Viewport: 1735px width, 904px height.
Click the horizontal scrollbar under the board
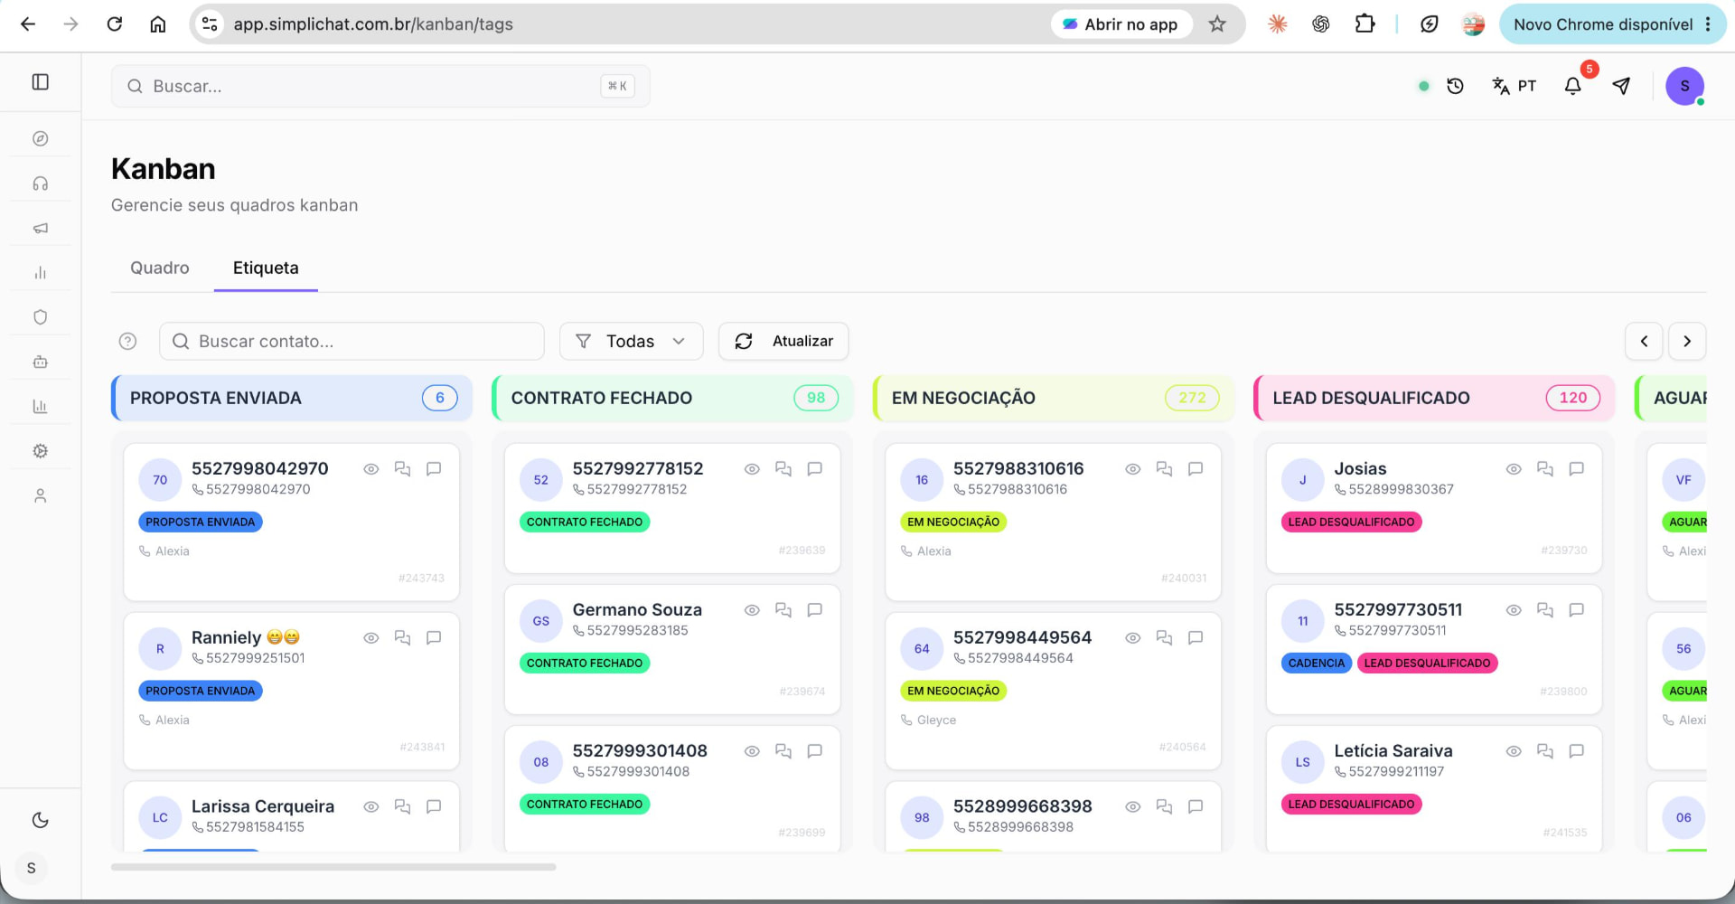[333, 867]
